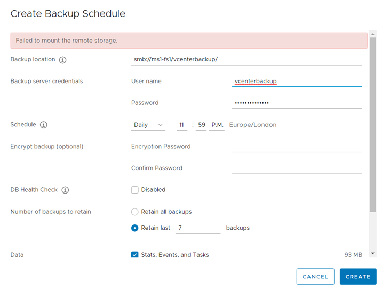This screenshot has width=382, height=290.
Task: Click the 93 MB size value
Action: point(353,255)
